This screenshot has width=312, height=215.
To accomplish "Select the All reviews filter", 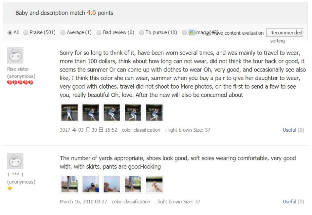I will [x=10, y=32].
